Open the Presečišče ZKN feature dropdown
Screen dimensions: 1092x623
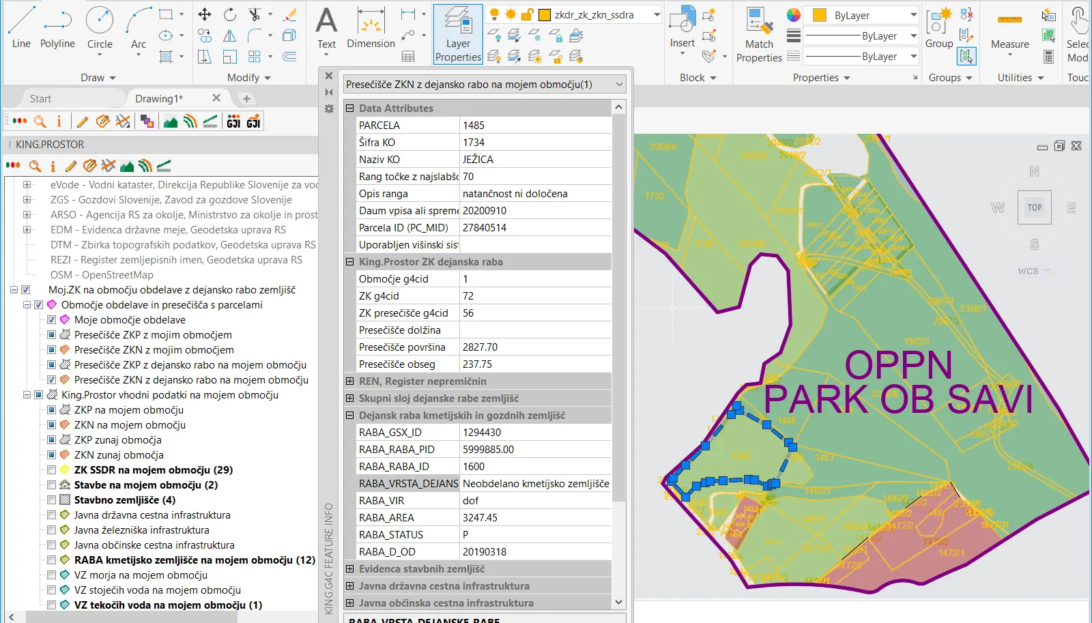pos(619,85)
